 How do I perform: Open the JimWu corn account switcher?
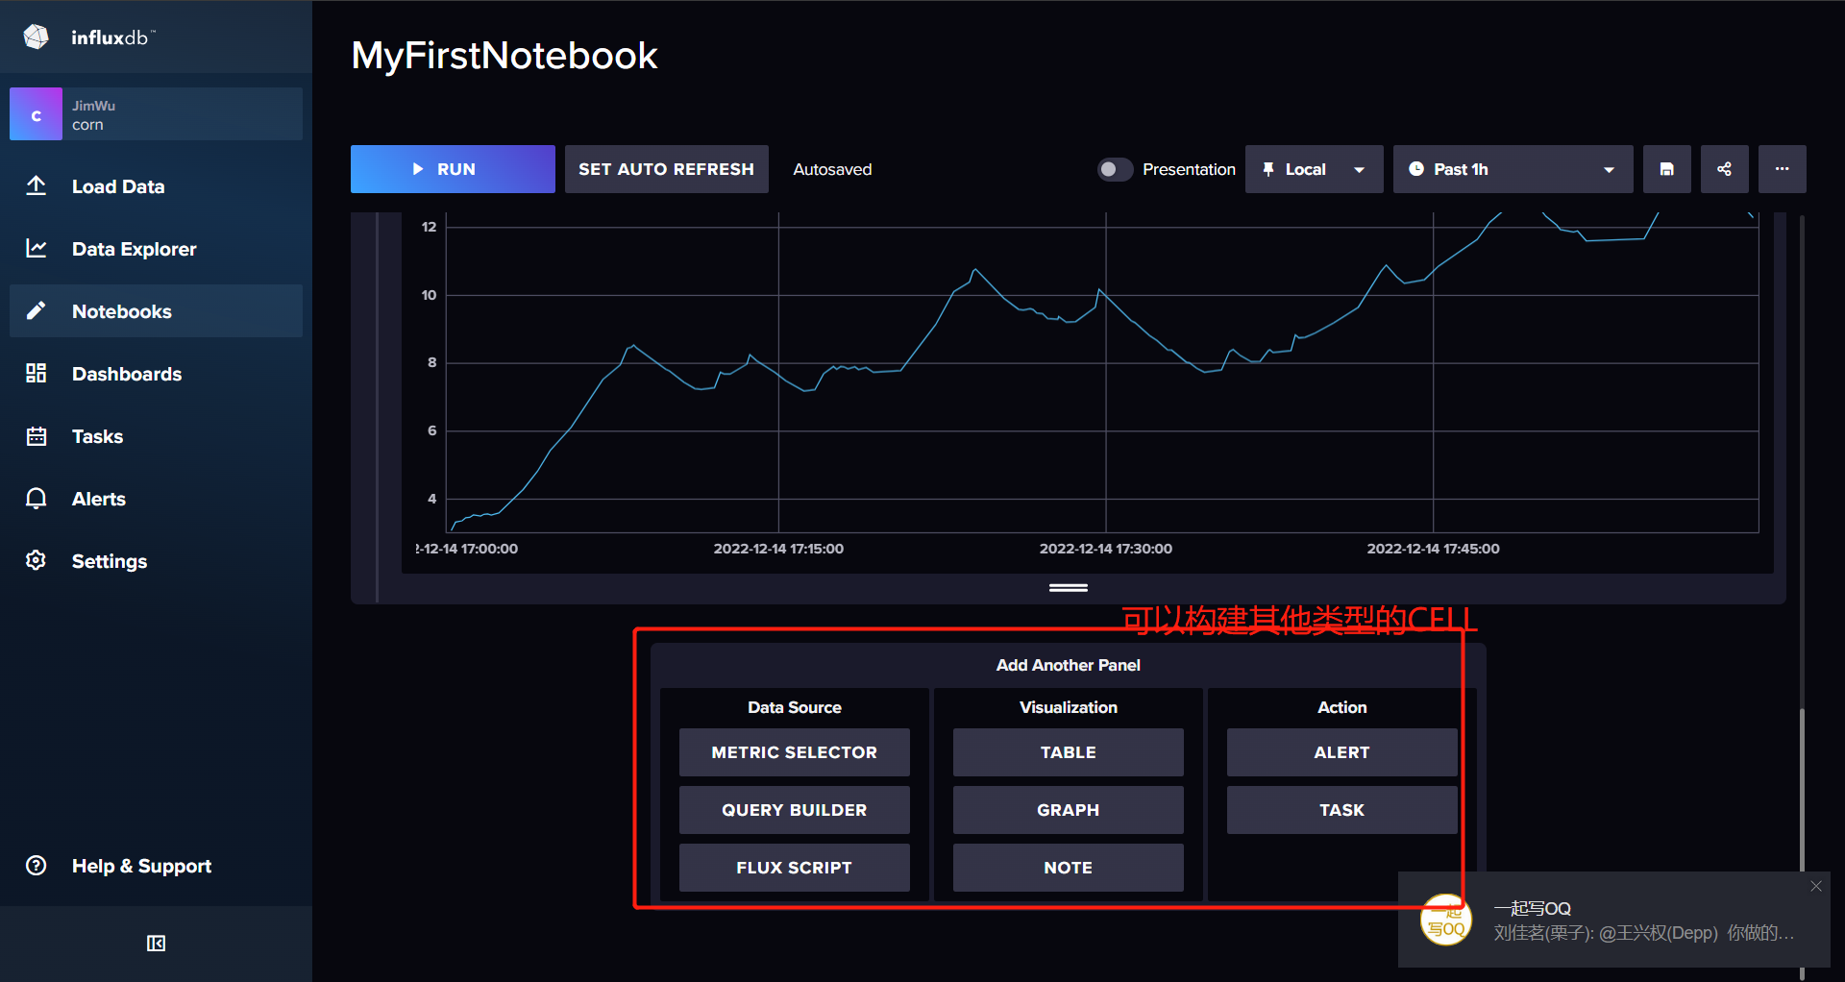click(156, 114)
